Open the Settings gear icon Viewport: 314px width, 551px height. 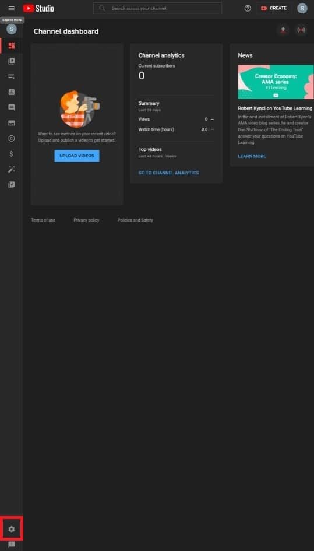coord(12,529)
